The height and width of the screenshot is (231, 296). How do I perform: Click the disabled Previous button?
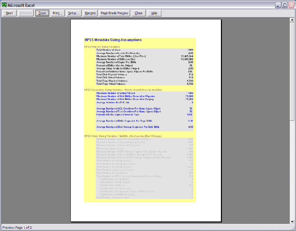pyautogui.click(x=26, y=13)
